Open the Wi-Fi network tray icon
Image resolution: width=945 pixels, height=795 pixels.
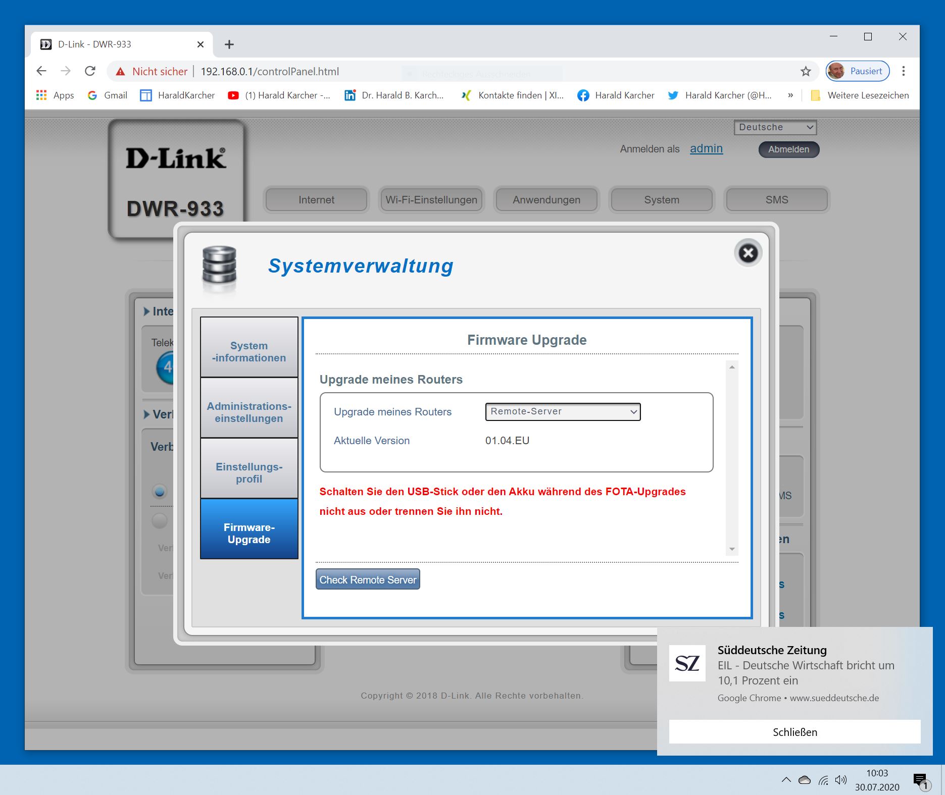click(x=823, y=780)
